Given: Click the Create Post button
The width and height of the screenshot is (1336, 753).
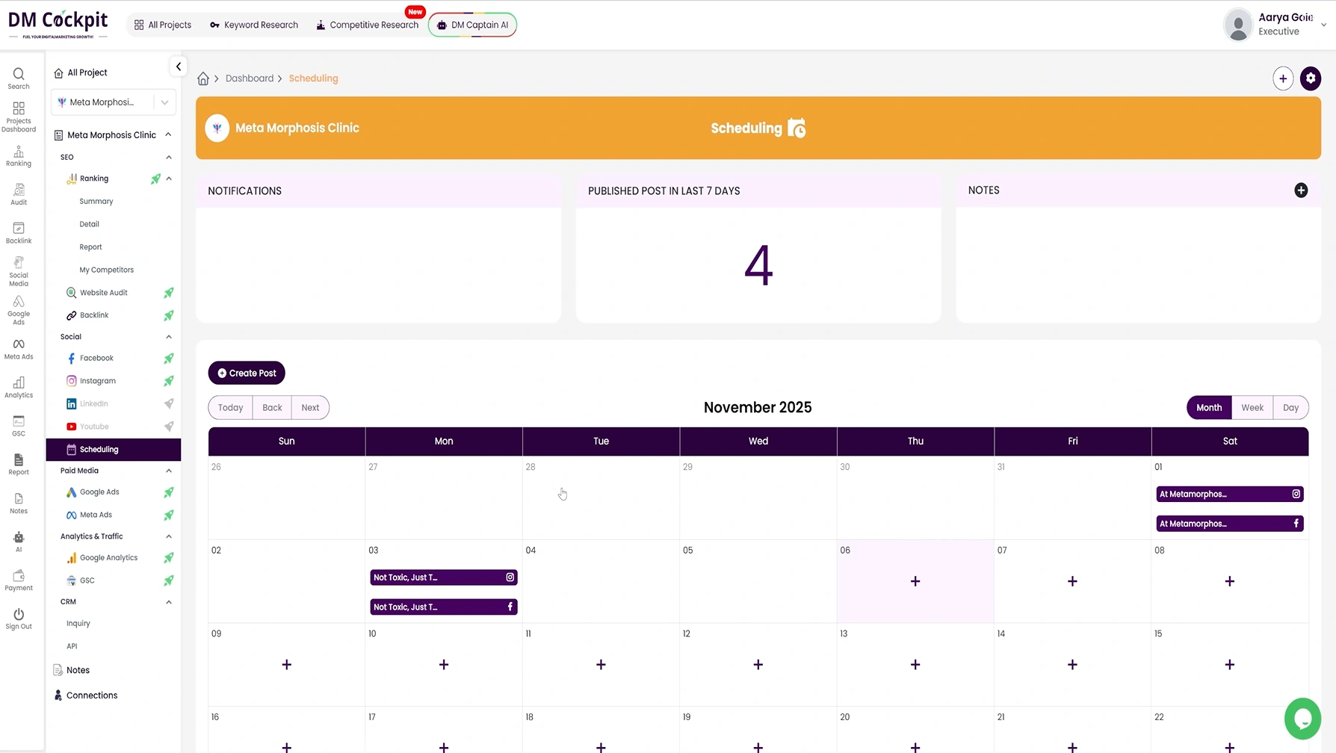Looking at the screenshot, I should (x=247, y=373).
